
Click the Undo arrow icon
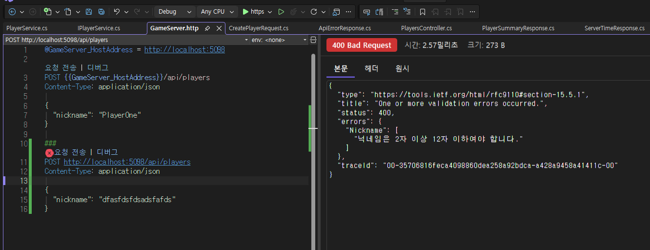(117, 11)
